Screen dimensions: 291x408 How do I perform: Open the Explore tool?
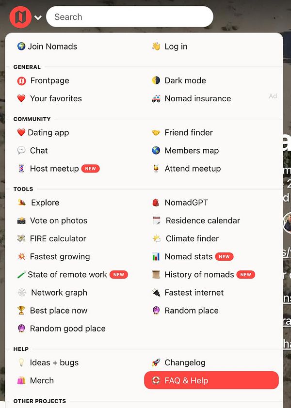tap(45, 203)
